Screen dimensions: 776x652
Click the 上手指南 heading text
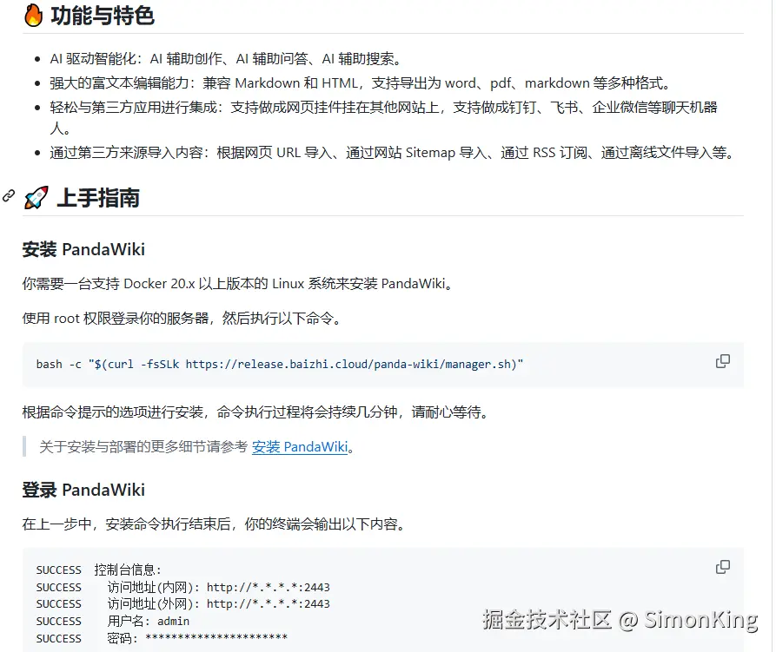[98, 198]
